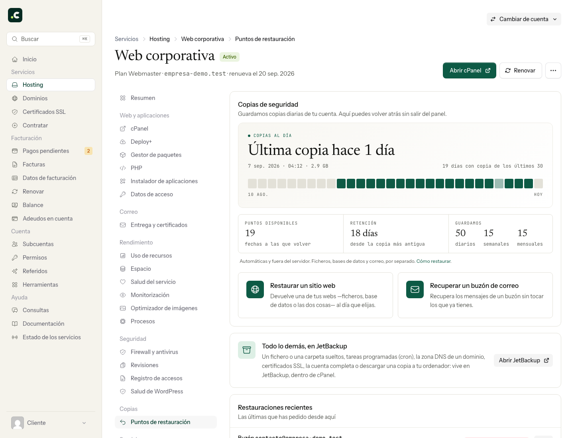The width and height of the screenshot is (574, 438).
Task: Click the company logo icon
Action: (x=15, y=15)
